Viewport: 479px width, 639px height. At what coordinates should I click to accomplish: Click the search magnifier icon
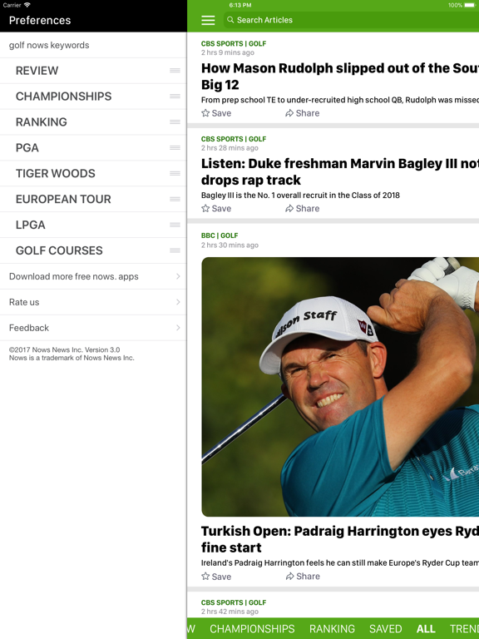tap(230, 20)
